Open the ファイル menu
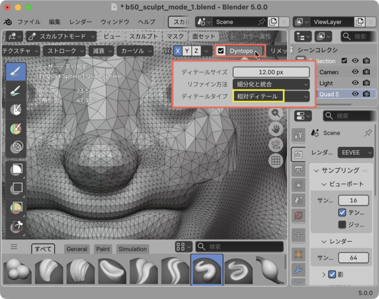Screen dimensions: 379x299 [28, 22]
